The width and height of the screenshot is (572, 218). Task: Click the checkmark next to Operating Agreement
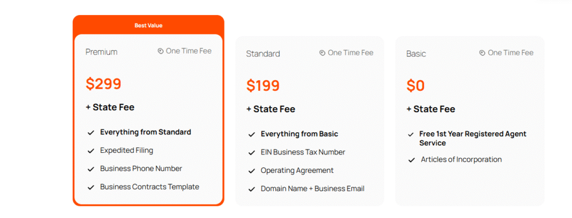click(251, 171)
